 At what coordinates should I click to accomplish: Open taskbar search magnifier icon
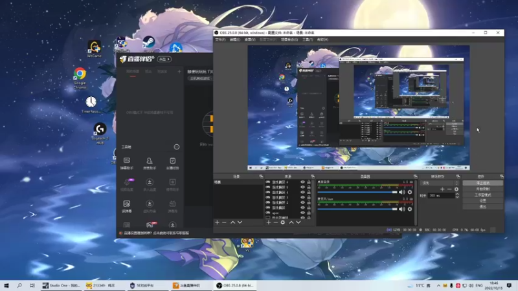click(x=19, y=285)
